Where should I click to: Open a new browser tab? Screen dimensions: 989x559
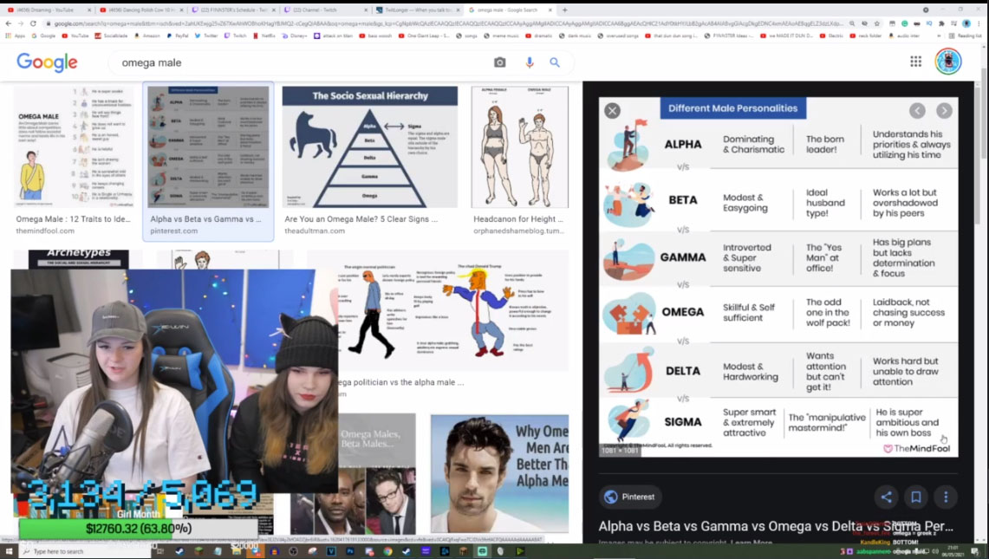tap(564, 10)
